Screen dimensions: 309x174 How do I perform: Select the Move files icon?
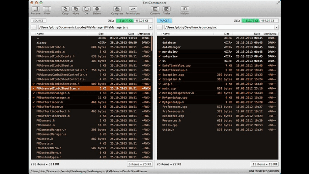click(76, 9)
